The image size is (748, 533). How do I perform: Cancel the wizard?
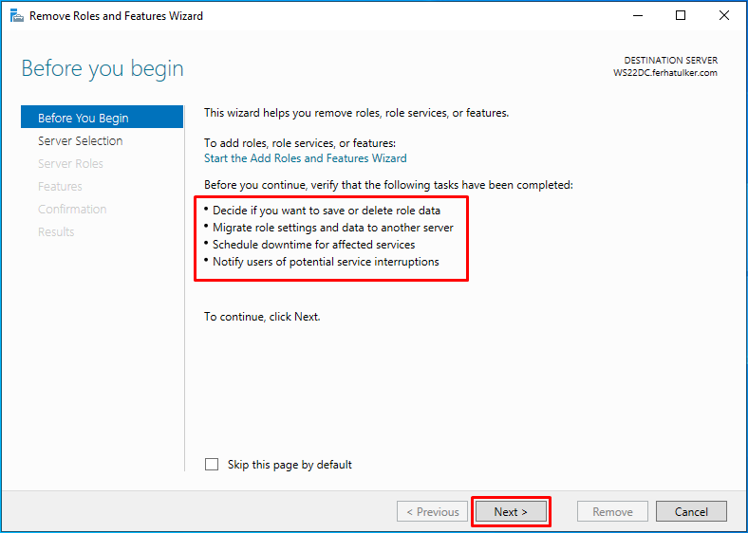click(691, 511)
